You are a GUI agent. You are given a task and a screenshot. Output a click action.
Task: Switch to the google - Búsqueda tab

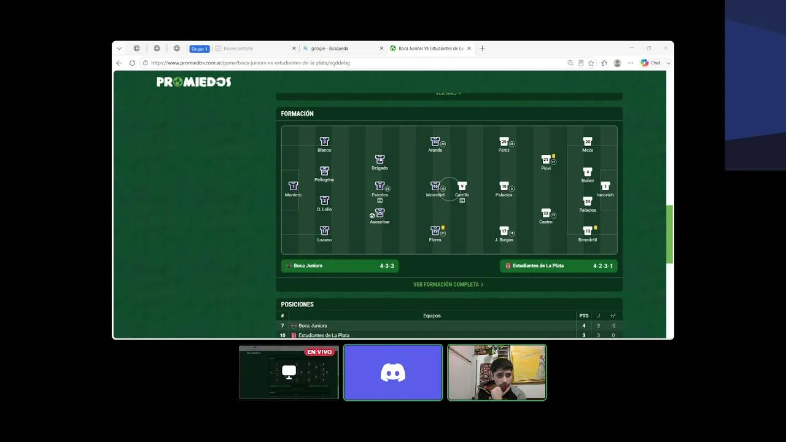[343, 48]
